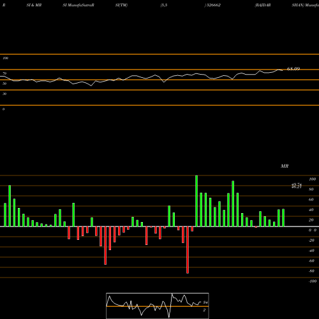Click the MR axis label 60
Screen dimensions: 319x319
click(x=311, y=200)
